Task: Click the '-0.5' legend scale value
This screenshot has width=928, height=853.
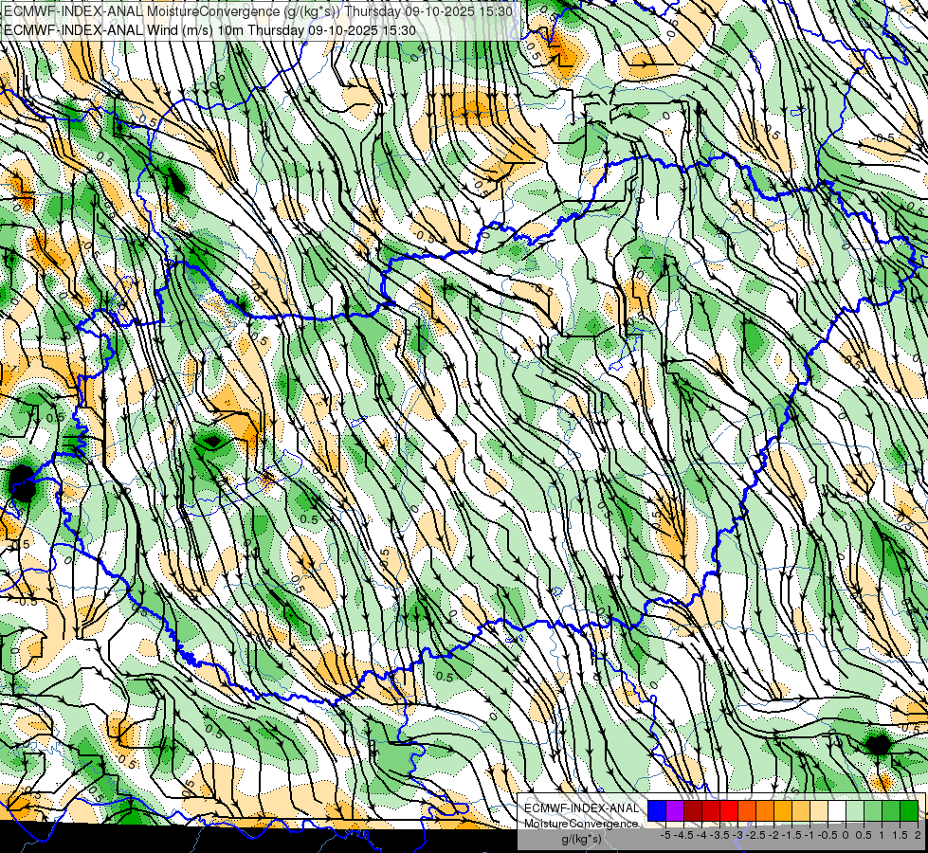Action: coord(828,835)
